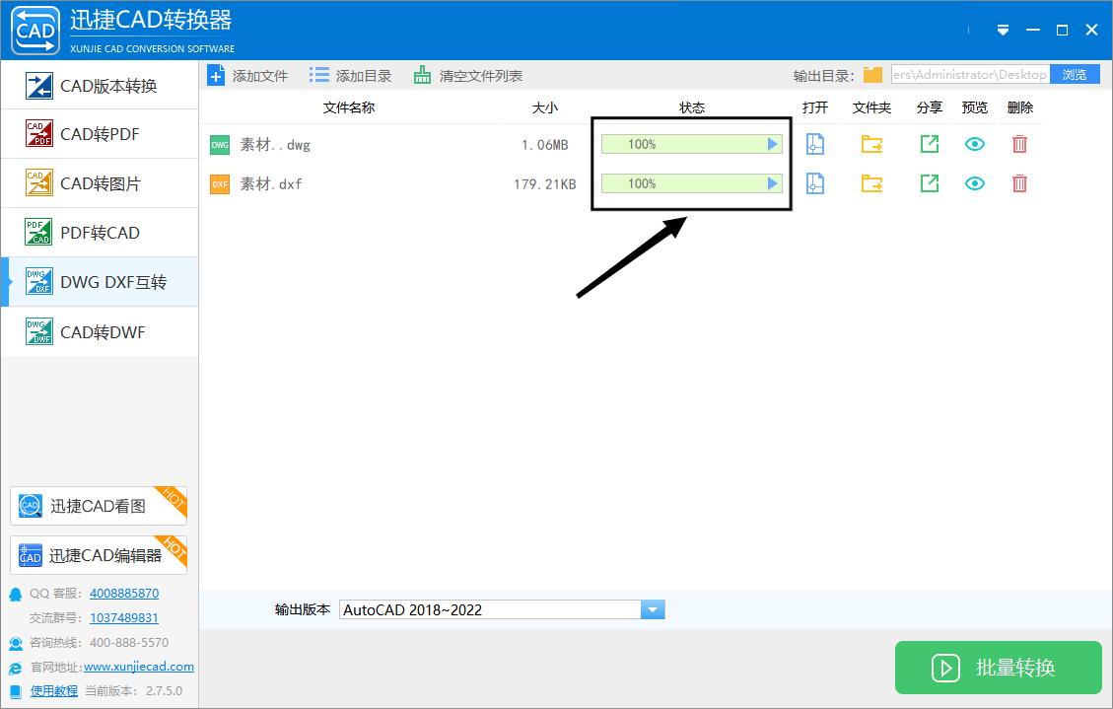
Task: Preview the 素材.dxf file
Action: [x=974, y=183]
